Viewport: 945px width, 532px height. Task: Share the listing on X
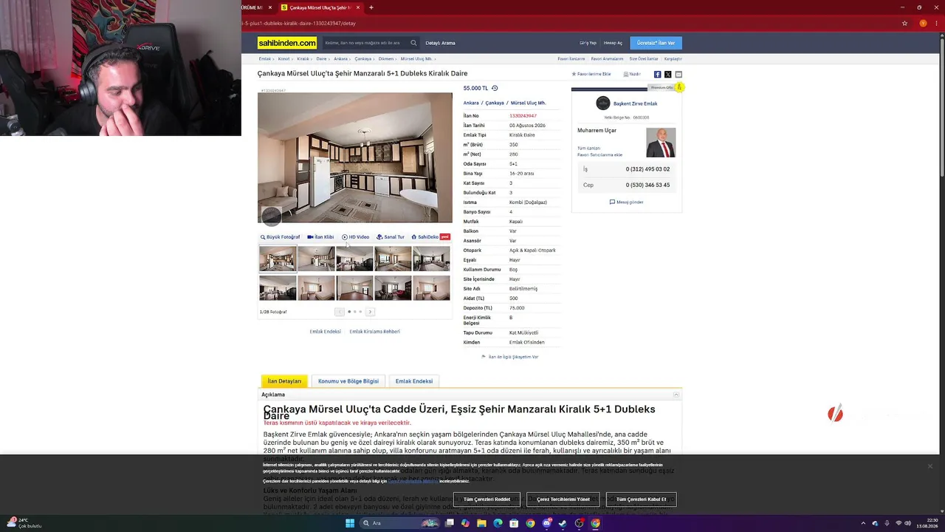(668, 74)
